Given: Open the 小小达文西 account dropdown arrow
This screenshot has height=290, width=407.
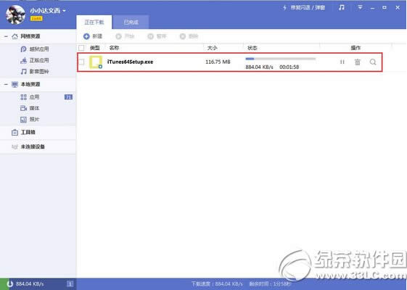Looking at the screenshot, I should point(64,11).
